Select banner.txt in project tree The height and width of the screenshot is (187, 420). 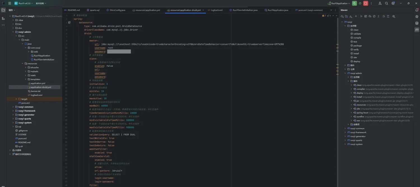pos(34,91)
